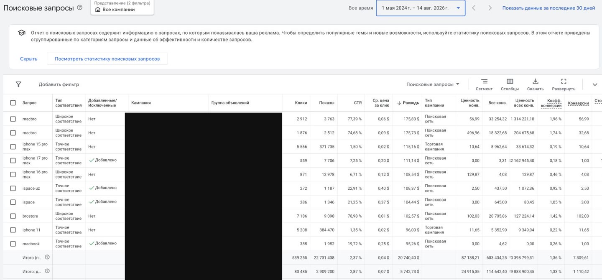
Task: Click the 1 314 221,18 value cell
Action: click(x=522, y=119)
